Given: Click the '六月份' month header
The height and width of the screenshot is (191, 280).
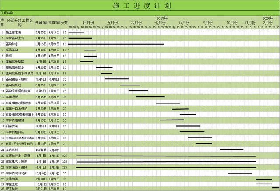Looking at the screenshot, I should coord(136,23).
